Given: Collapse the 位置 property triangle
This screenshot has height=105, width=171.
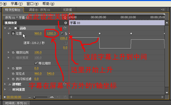Looking at the screenshot, I should (x=9, y=33).
